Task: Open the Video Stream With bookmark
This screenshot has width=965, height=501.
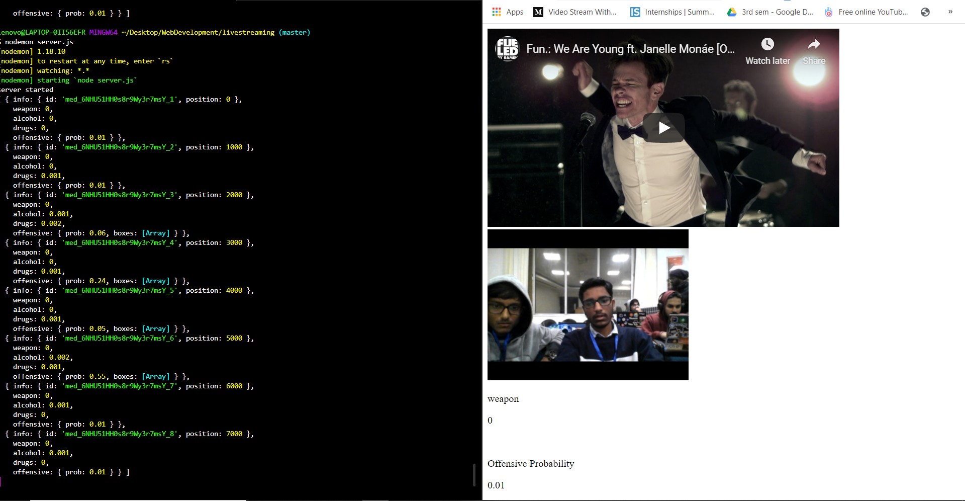Action: click(581, 12)
